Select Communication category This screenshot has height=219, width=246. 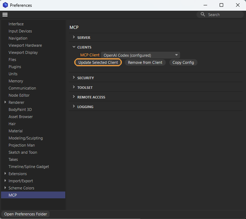[22, 88]
